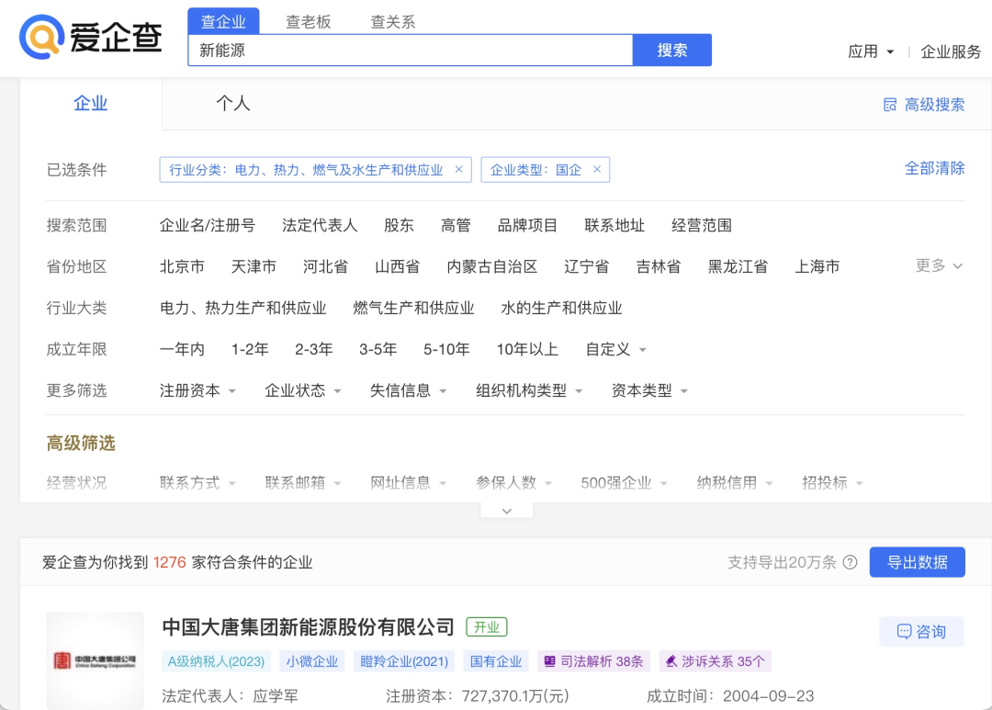The image size is (992, 710).
Task: Click the search input containing 新能源
Action: pos(410,51)
